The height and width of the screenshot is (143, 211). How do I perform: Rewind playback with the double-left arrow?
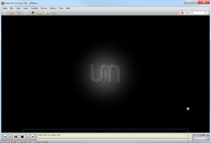(5, 137)
